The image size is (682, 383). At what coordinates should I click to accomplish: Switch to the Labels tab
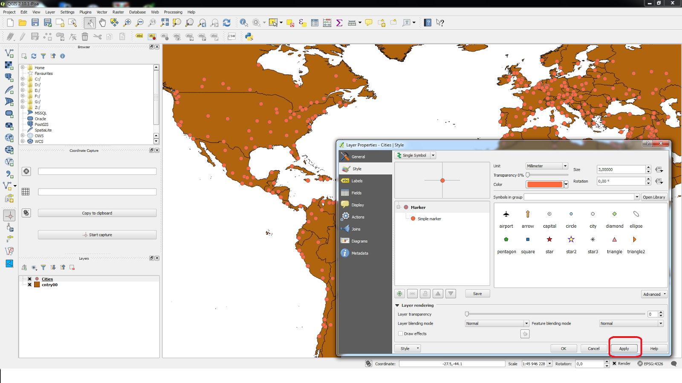tap(356, 180)
